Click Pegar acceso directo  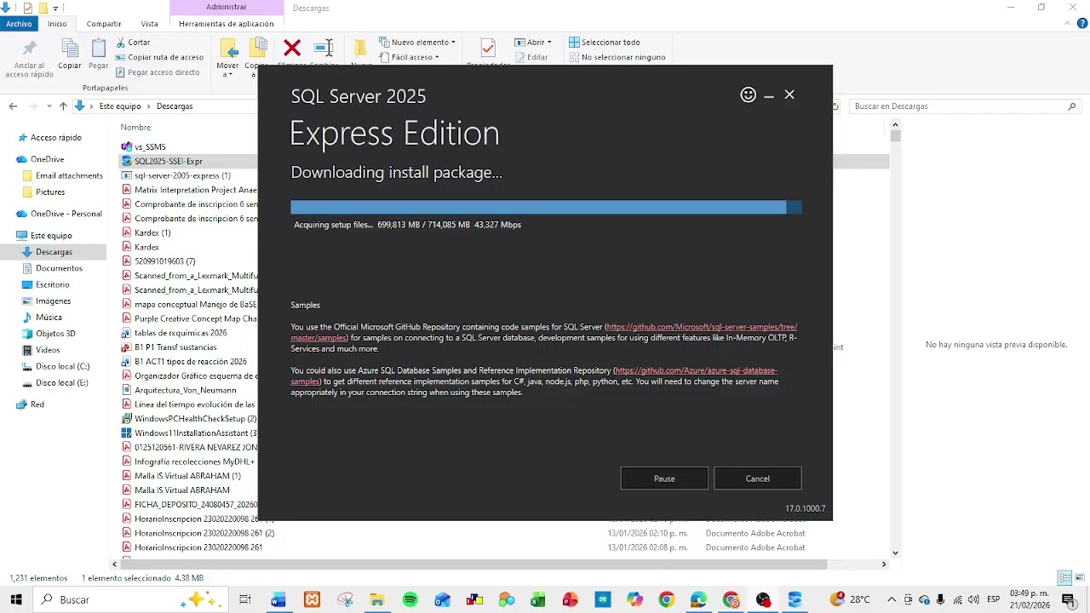[158, 72]
